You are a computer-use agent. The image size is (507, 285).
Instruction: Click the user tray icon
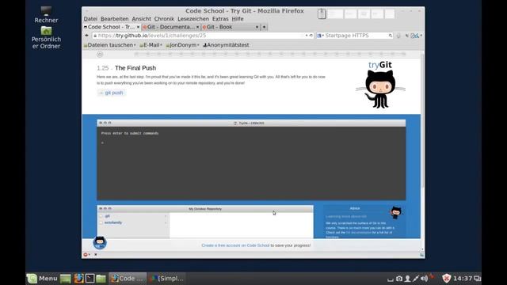(x=407, y=279)
